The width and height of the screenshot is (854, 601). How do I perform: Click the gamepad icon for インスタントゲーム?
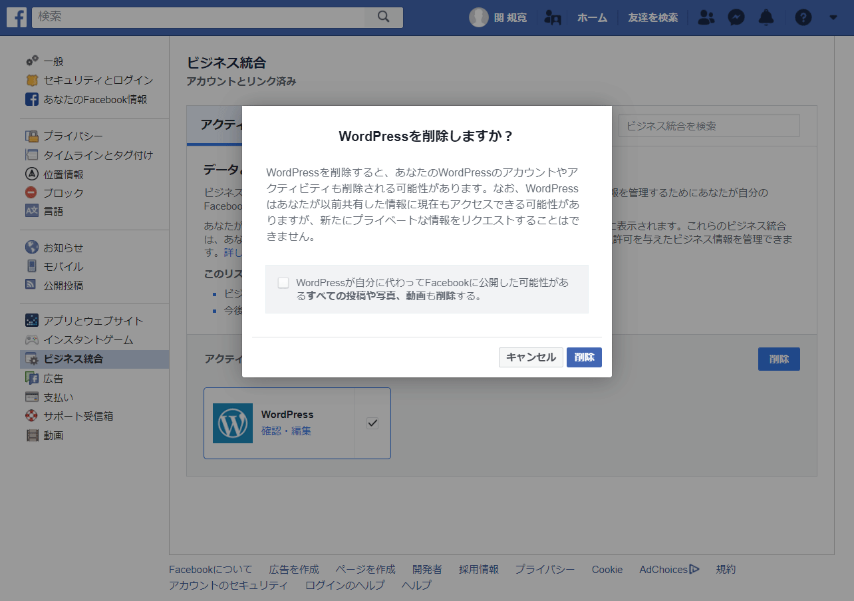pos(32,340)
